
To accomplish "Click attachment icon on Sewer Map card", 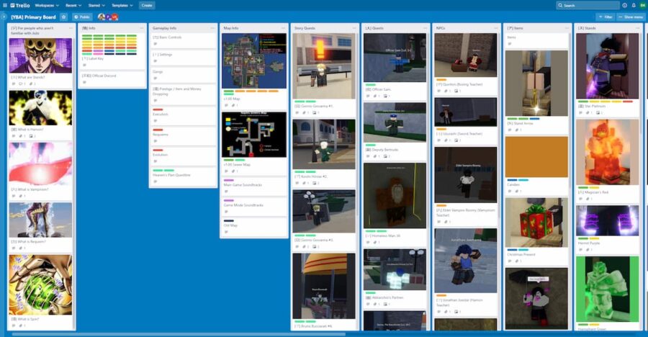I will coord(233,171).
